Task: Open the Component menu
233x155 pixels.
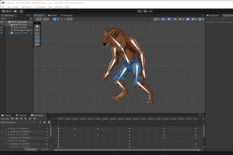Action: coord(40,7)
